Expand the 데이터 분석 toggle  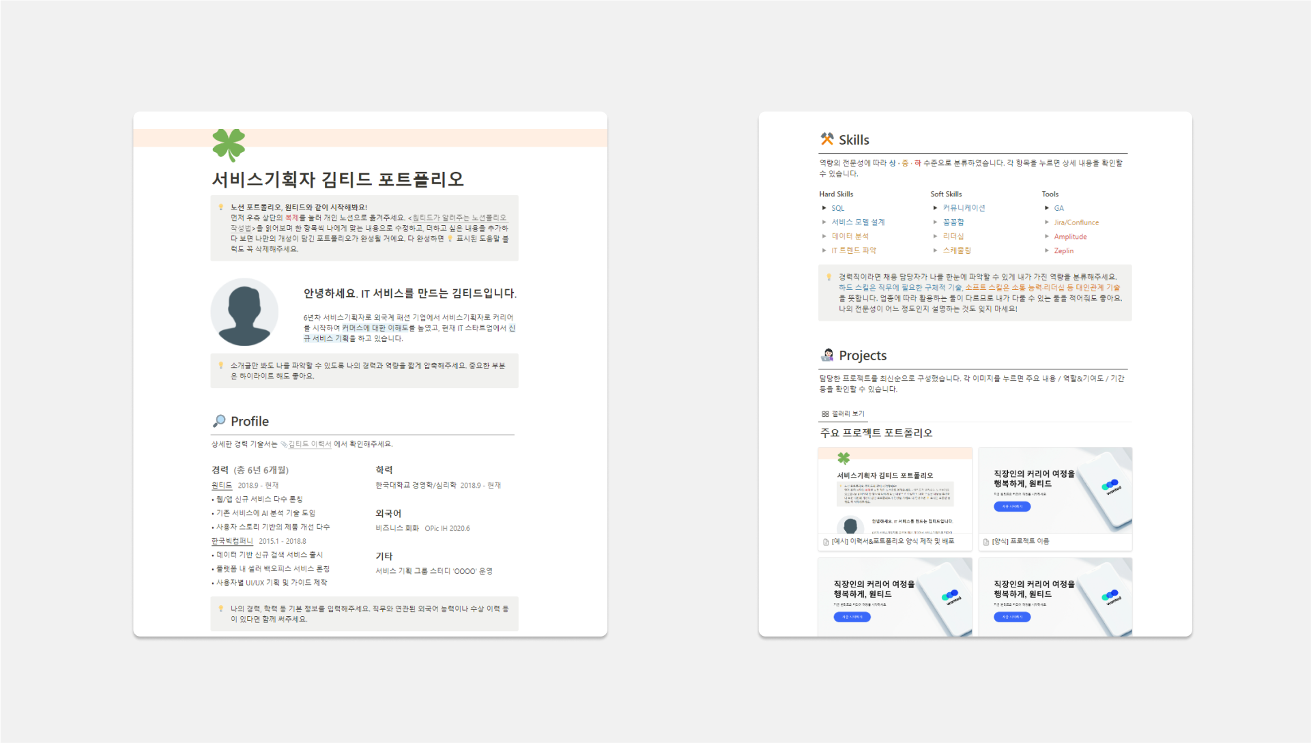pyautogui.click(x=824, y=236)
